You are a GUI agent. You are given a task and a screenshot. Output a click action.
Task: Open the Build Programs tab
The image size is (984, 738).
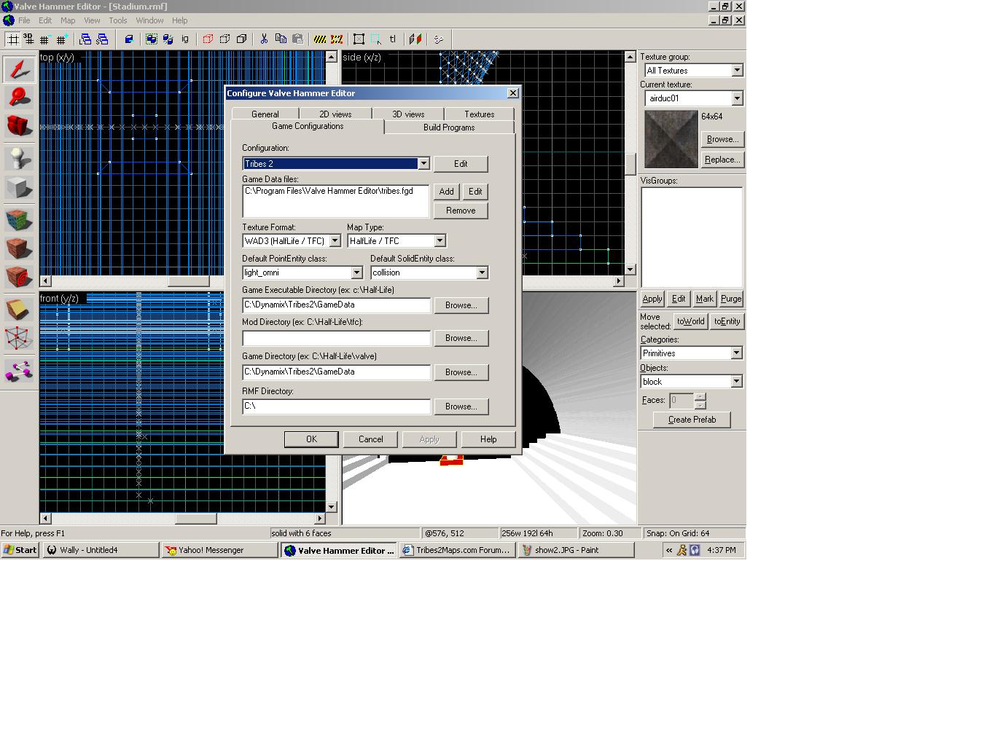449,127
